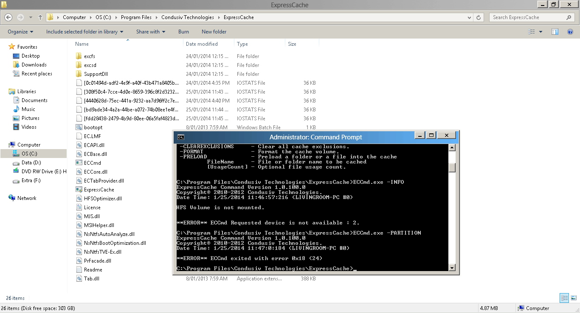The width and height of the screenshot is (580, 313).
Task: Open Downloads in Favorites
Action: point(34,65)
